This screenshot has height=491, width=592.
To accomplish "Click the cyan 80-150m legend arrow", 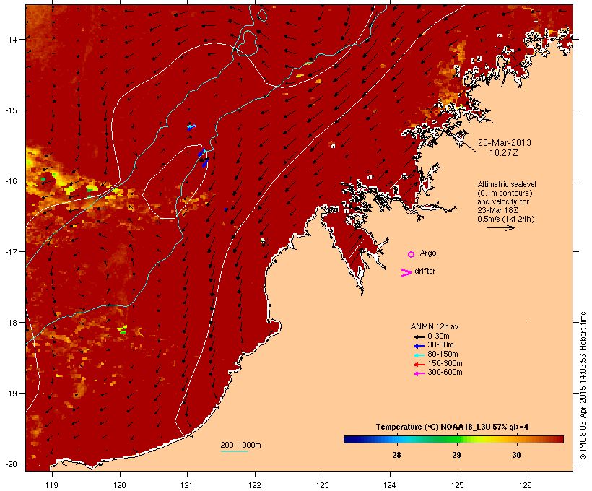I will point(419,355).
